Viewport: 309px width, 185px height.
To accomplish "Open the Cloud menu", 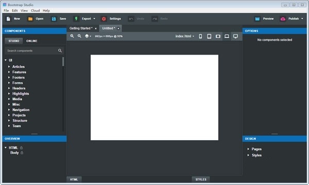I will (35, 11).
